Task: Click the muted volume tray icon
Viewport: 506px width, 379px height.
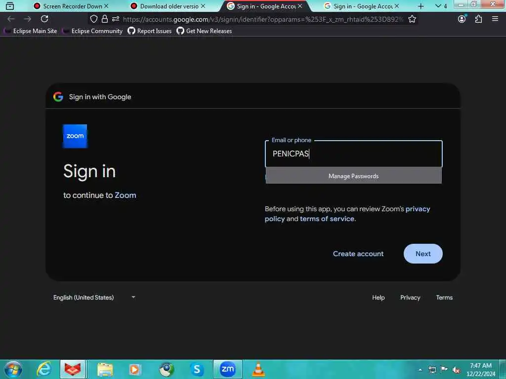Action: tap(456, 370)
